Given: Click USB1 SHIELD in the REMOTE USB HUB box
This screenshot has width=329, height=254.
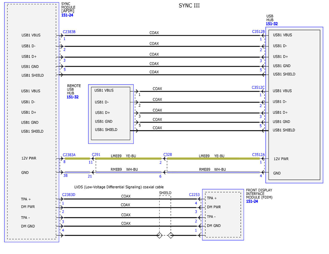Looking at the screenshot, I should [106, 130].
